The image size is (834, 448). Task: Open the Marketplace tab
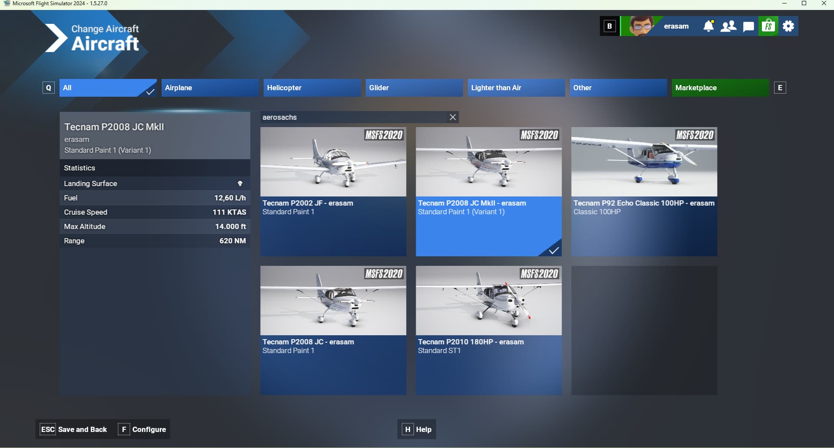(x=720, y=88)
